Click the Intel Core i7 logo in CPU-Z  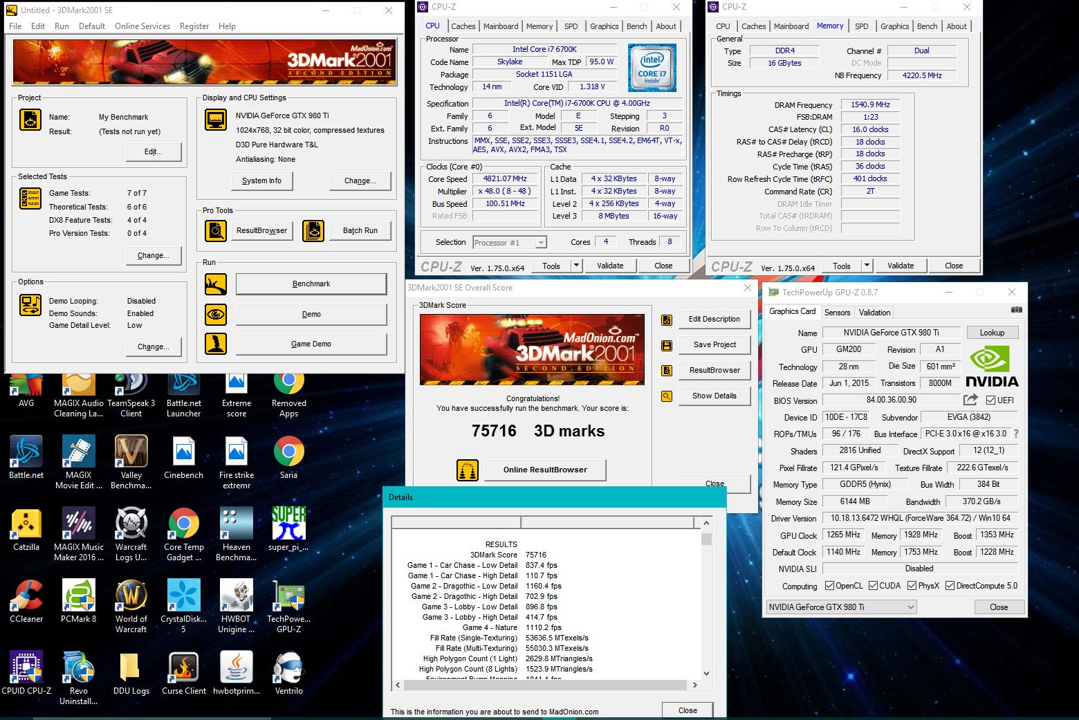coord(652,68)
